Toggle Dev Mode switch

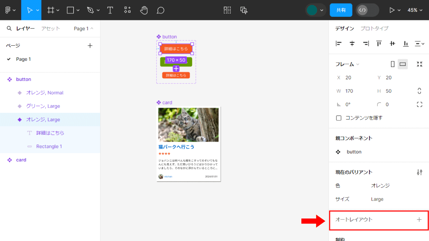pos(368,10)
